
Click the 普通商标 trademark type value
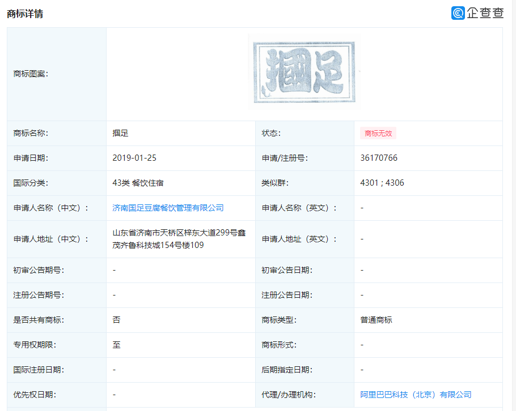point(376,320)
